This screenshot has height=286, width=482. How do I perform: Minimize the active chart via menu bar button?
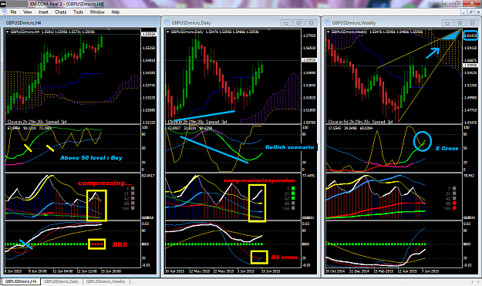tap(464, 12)
